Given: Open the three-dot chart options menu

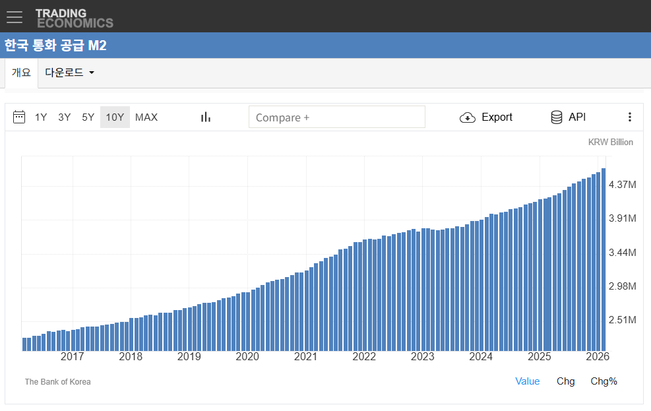Looking at the screenshot, I should pos(630,117).
